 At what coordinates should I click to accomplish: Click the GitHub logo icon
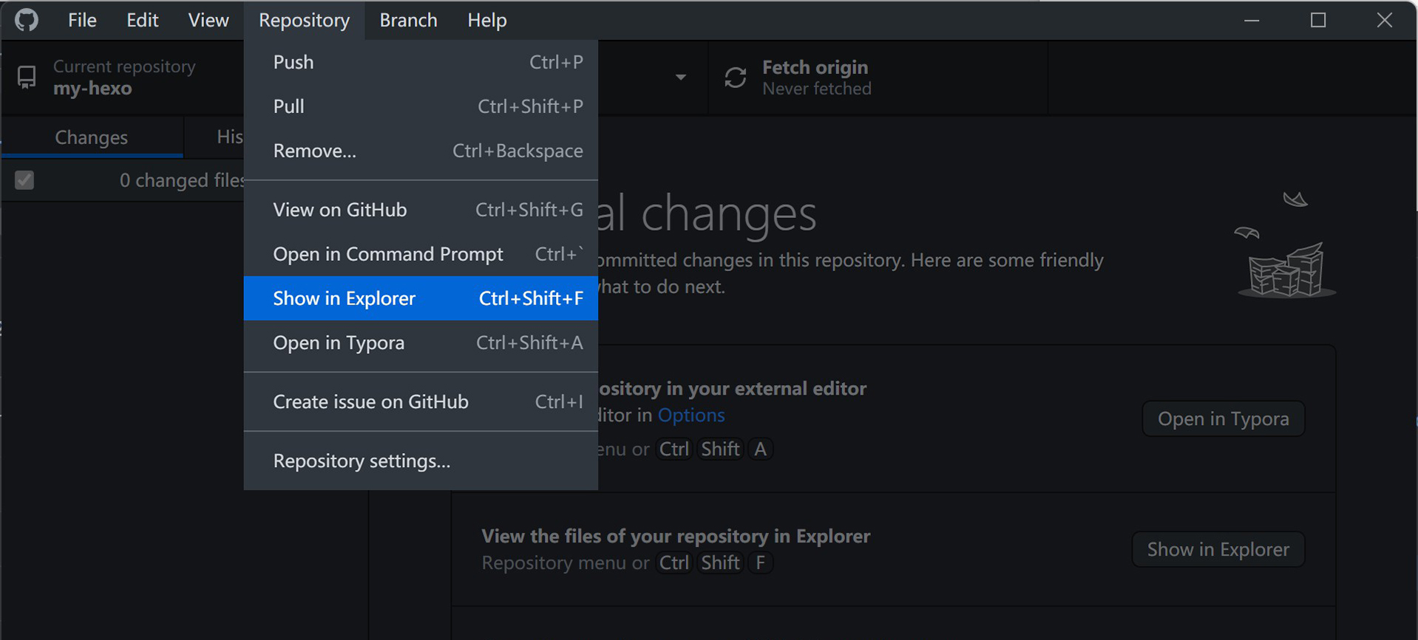pyautogui.click(x=27, y=20)
